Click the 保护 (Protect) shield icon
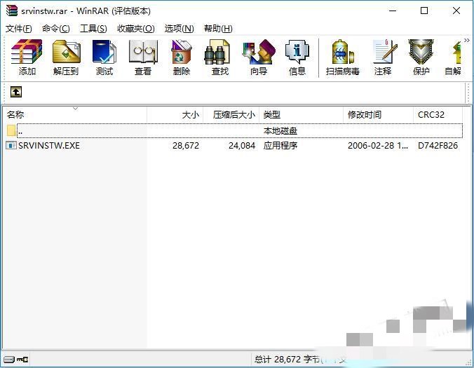 click(421, 57)
